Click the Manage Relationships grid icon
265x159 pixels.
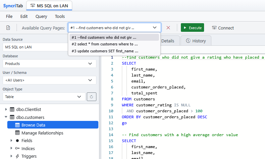point(18,133)
